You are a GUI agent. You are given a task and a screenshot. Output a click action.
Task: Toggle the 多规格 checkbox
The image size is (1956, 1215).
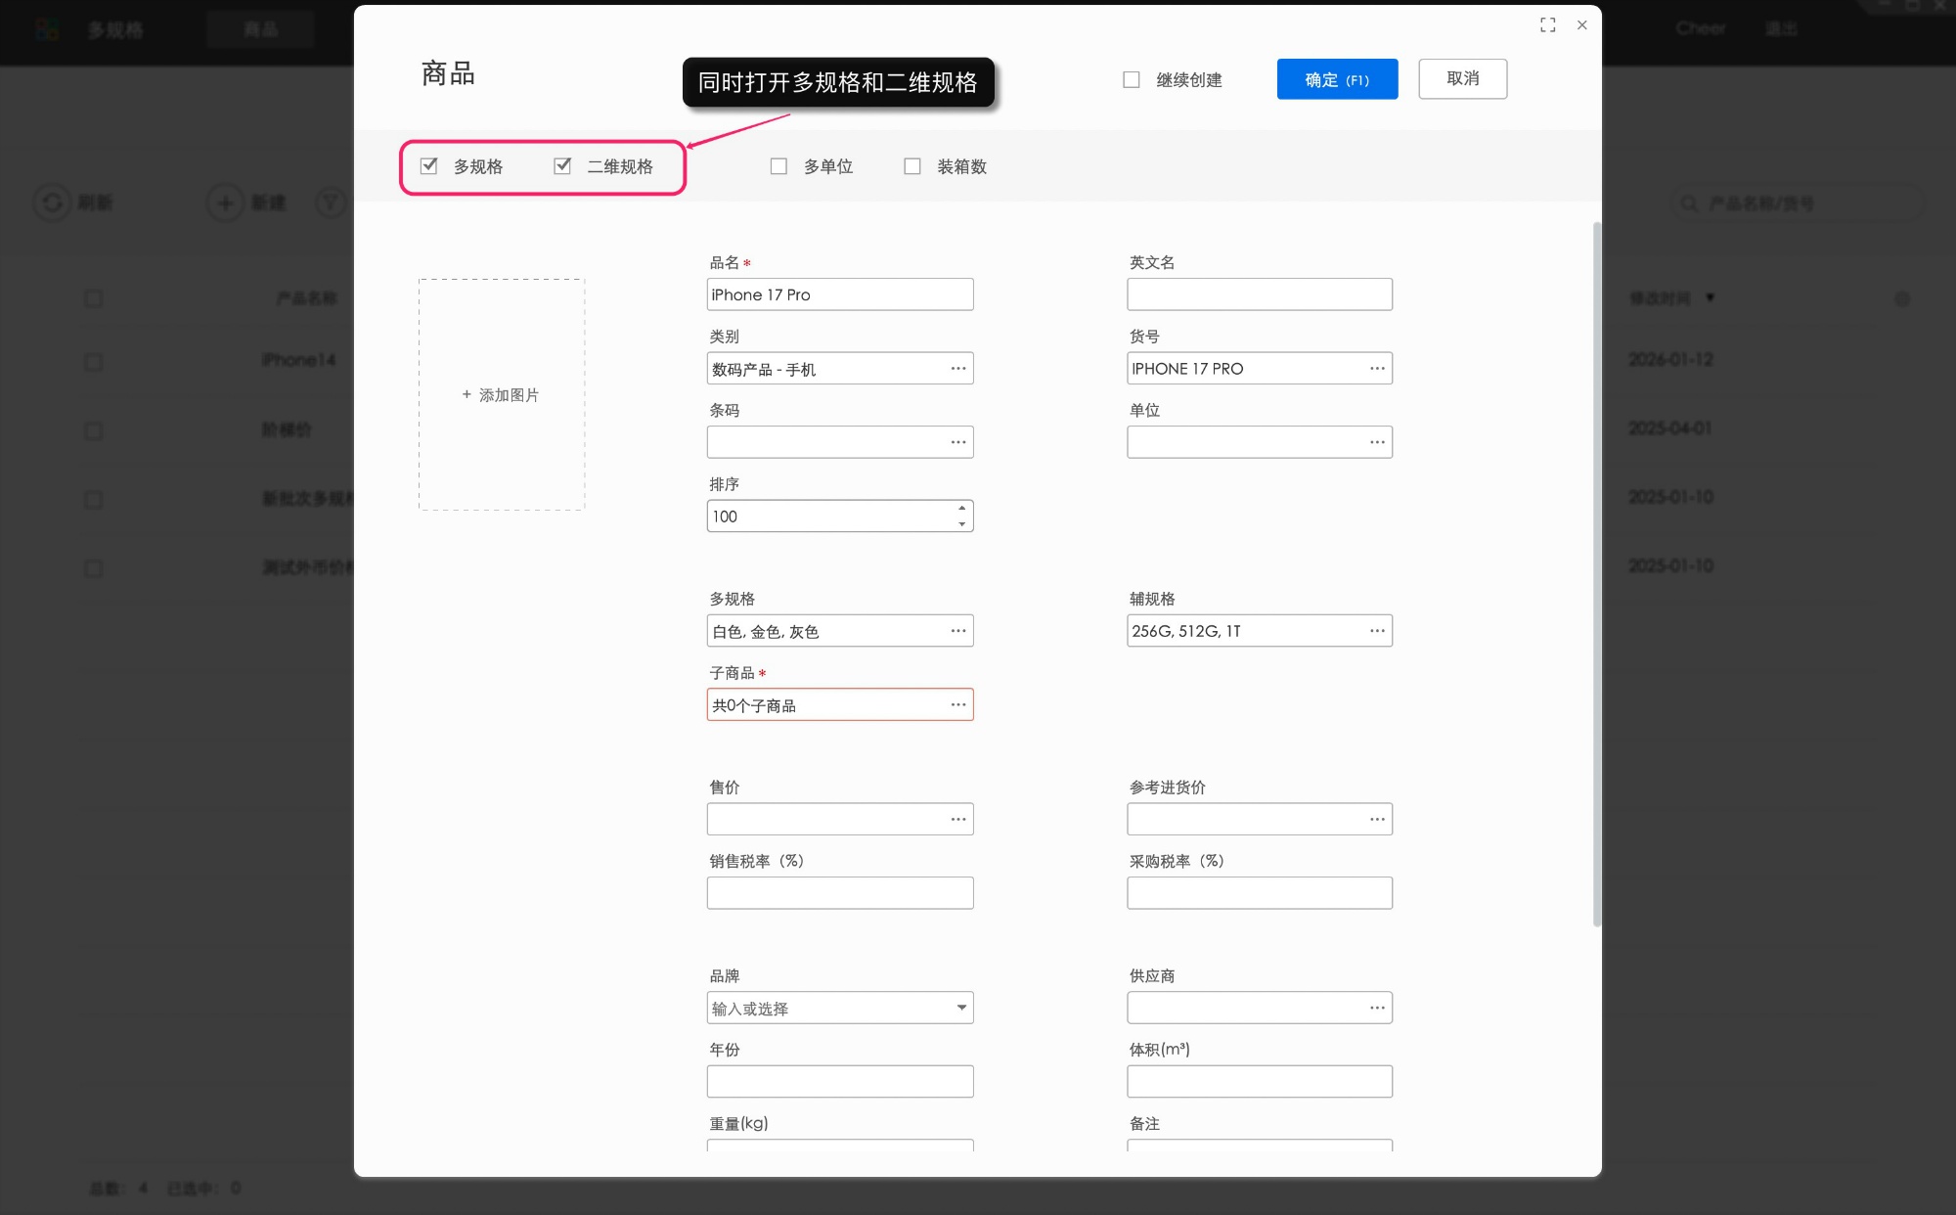coord(428,166)
